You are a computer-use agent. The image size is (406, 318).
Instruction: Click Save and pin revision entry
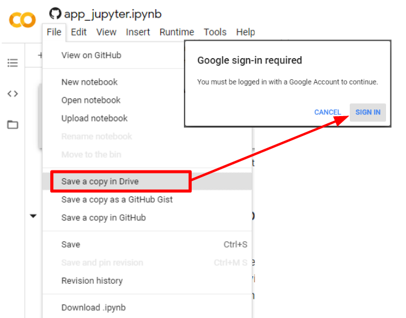pos(102,262)
